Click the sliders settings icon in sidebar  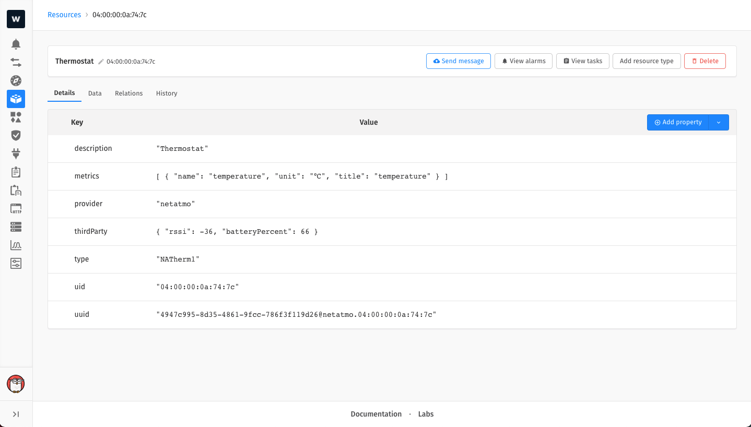(x=16, y=263)
